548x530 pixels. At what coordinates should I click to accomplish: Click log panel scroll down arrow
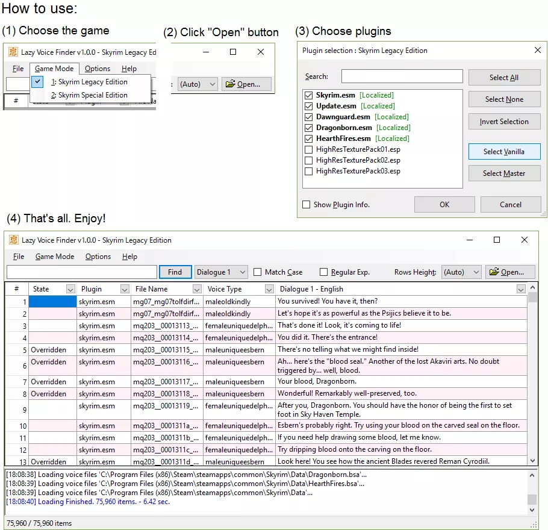coord(532,510)
